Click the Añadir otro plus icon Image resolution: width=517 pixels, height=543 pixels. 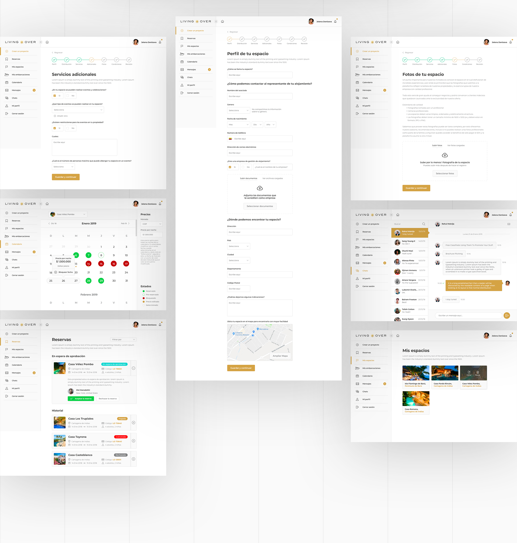[x=55, y=116]
